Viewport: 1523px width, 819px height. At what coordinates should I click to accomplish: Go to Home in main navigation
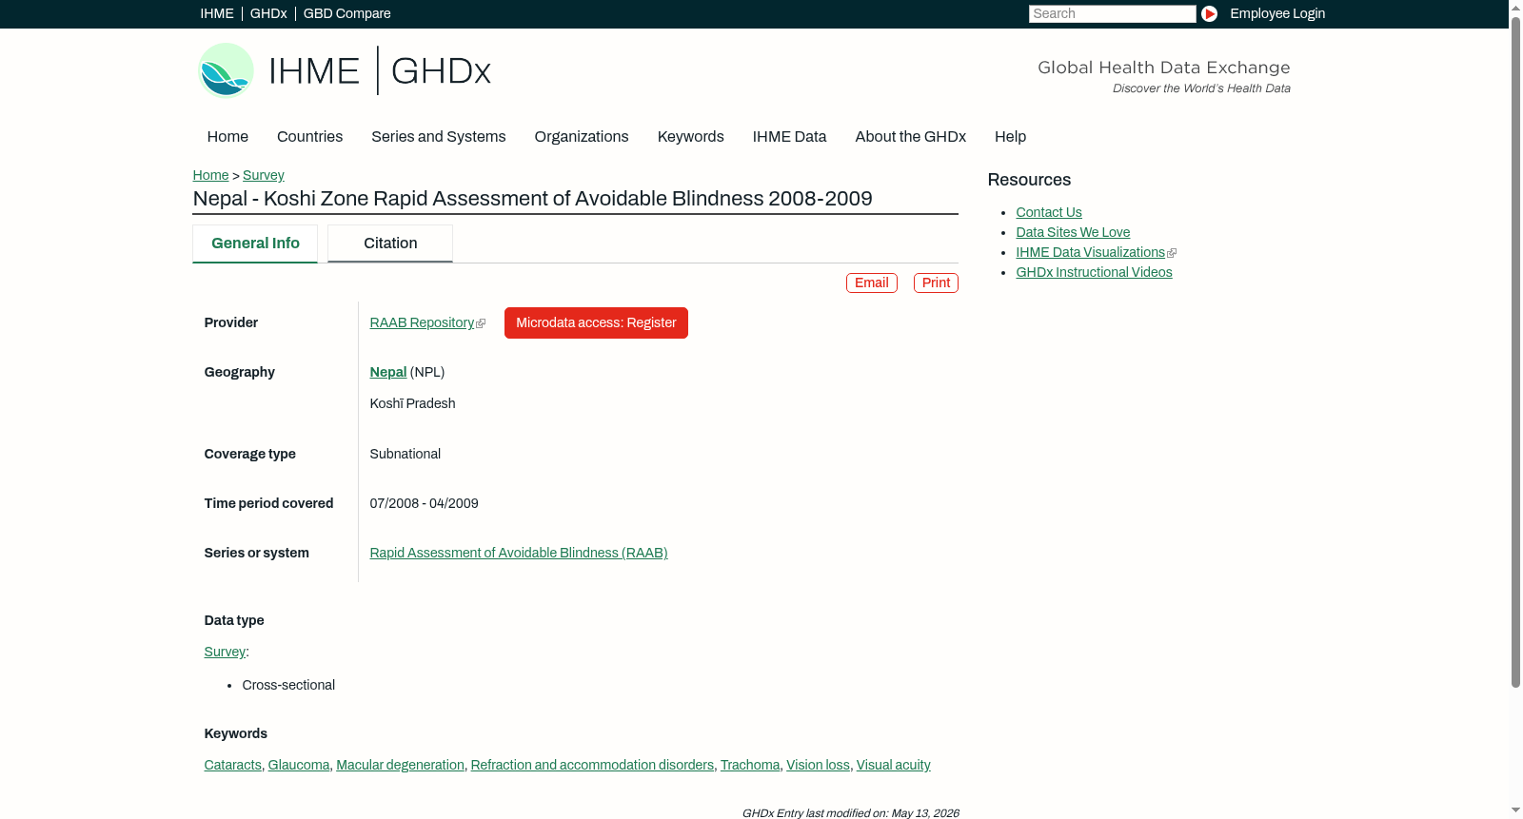[x=227, y=137]
